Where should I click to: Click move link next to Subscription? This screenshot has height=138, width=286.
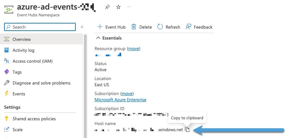click(x=127, y=94)
